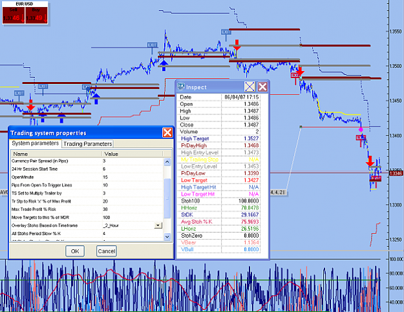
Task: Select the Tr Stp to Risk parameter row
Action: [87, 202]
